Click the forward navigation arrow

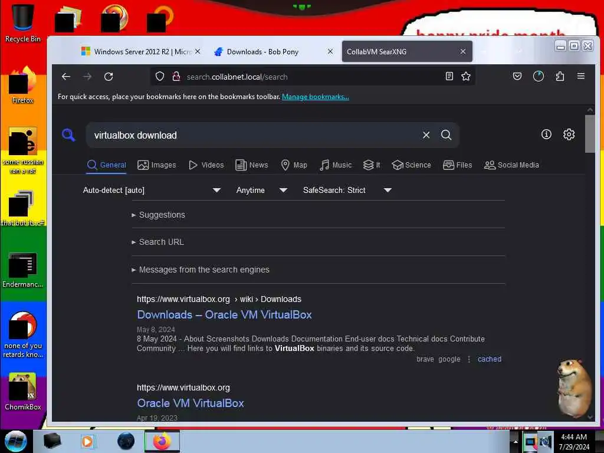point(87,77)
